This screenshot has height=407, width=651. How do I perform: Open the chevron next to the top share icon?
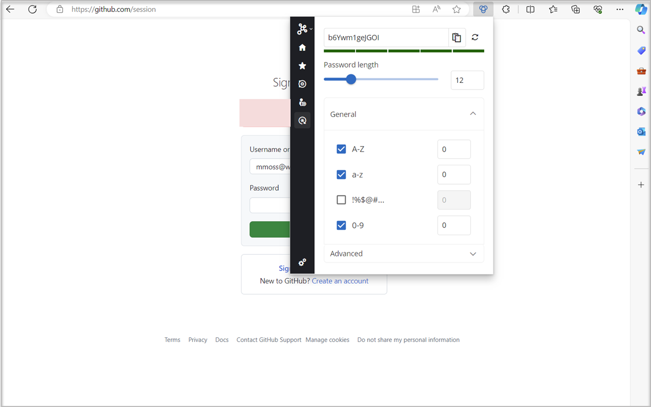(311, 28)
